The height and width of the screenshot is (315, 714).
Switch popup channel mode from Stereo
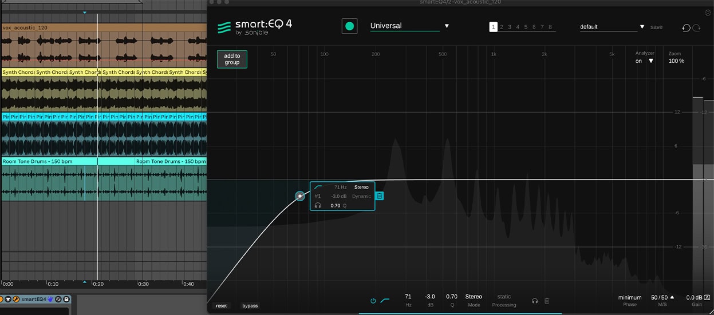tap(361, 187)
